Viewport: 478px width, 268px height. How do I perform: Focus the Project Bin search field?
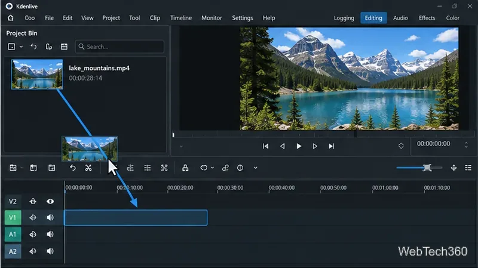click(119, 47)
